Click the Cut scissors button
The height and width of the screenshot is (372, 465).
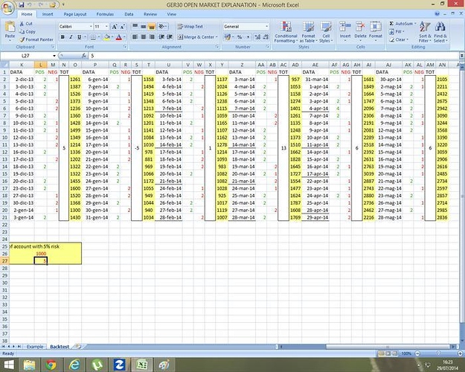click(26, 24)
